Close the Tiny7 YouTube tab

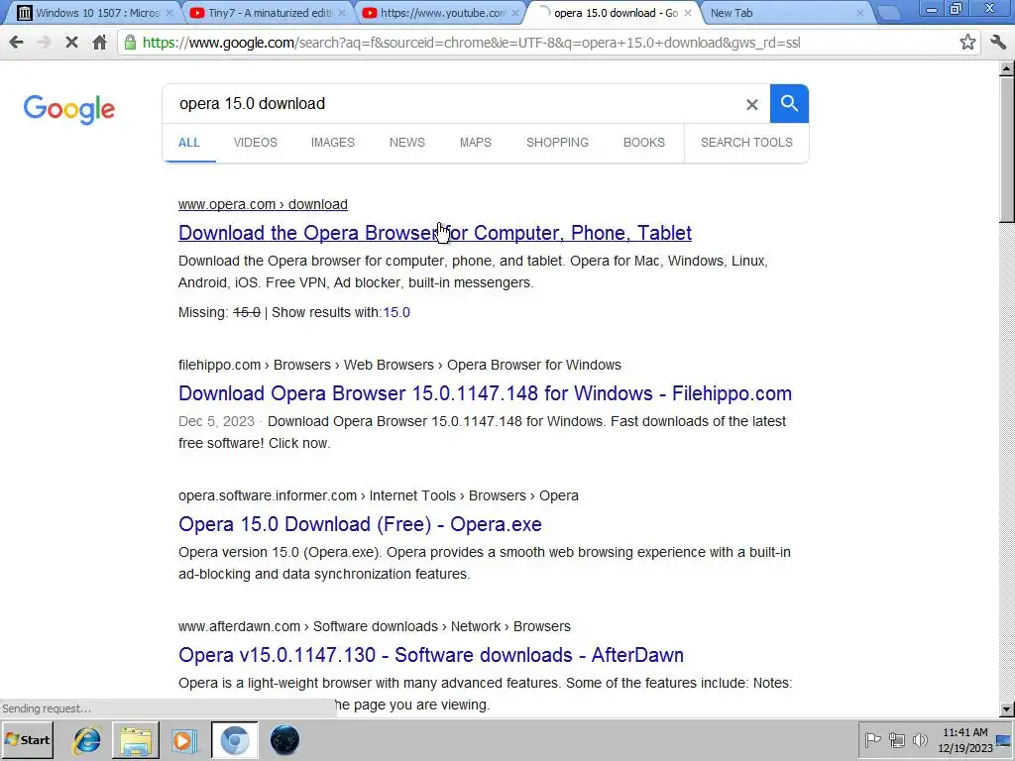(342, 12)
